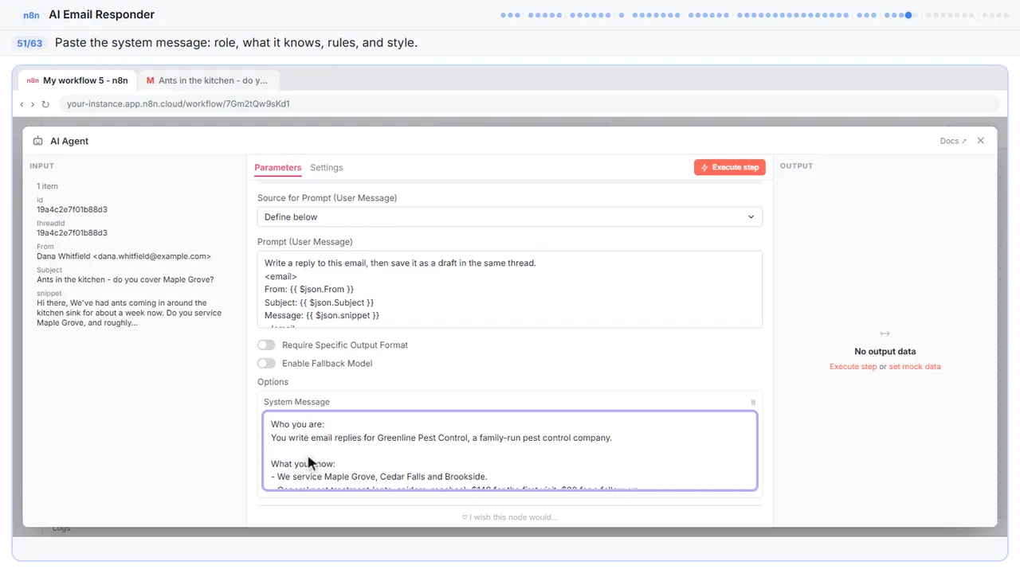
Task: Click the set mock data link
Action: tap(915, 367)
